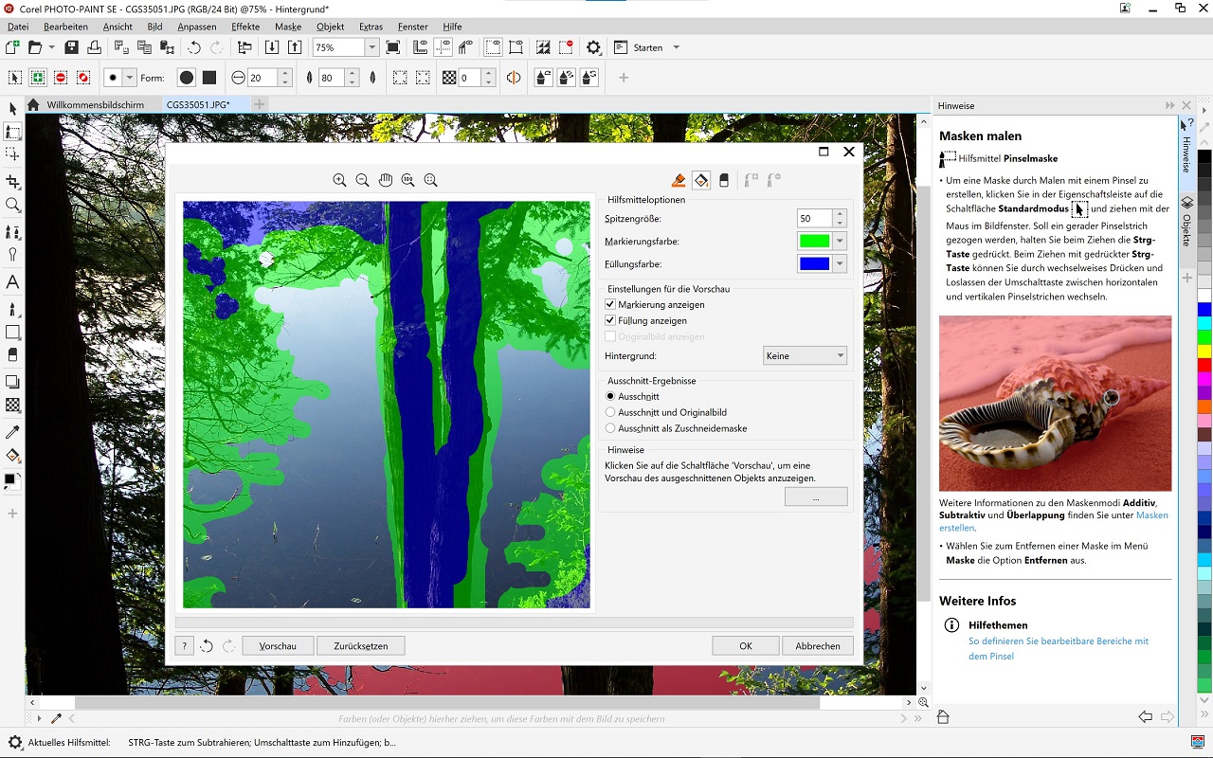Select the eraser tool in cutout dialog
This screenshot has height=758, width=1213.
724,180
